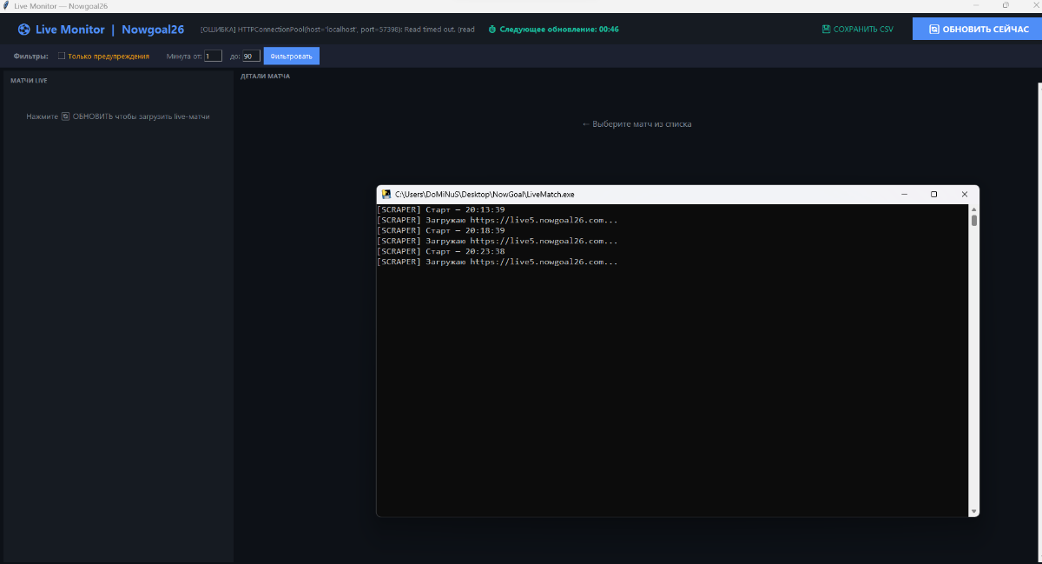Click the soccer ball Live Monitor logo
The width and height of the screenshot is (1042, 564).
tap(23, 30)
